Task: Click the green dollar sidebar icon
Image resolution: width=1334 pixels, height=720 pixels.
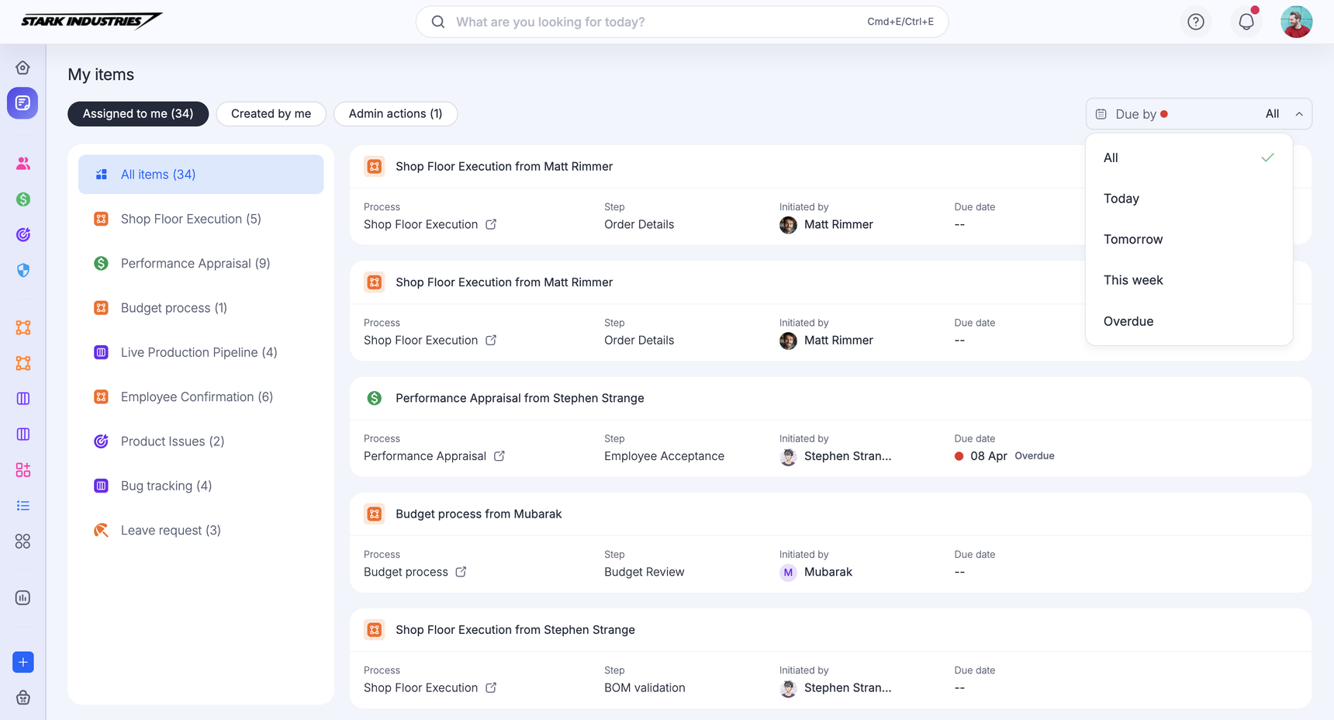Action: (x=23, y=199)
